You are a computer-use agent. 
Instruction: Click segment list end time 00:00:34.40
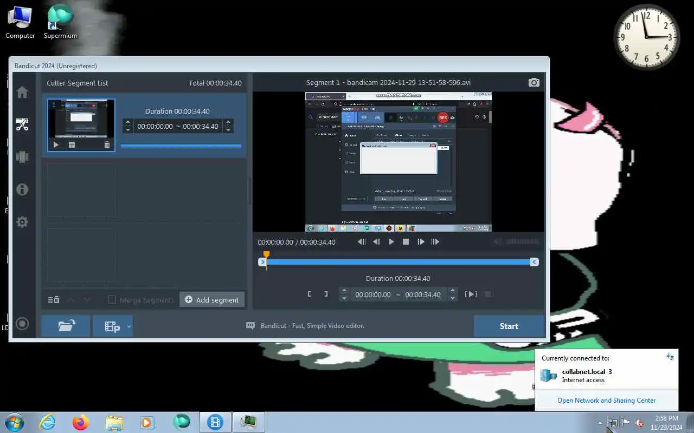(201, 126)
